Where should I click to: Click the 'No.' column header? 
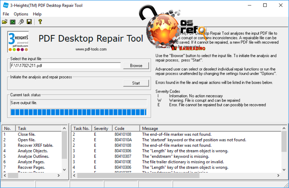(9, 128)
